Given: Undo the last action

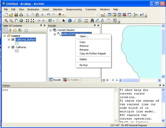Looking at the screenshot, I should pyautogui.click(x=48, y=15).
